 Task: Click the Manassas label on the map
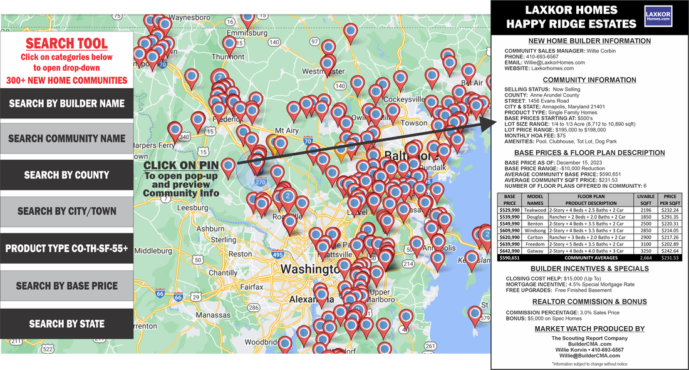[213, 315]
